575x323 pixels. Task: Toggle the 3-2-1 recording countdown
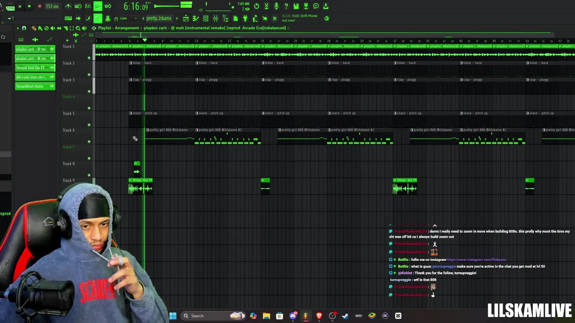(88, 6)
